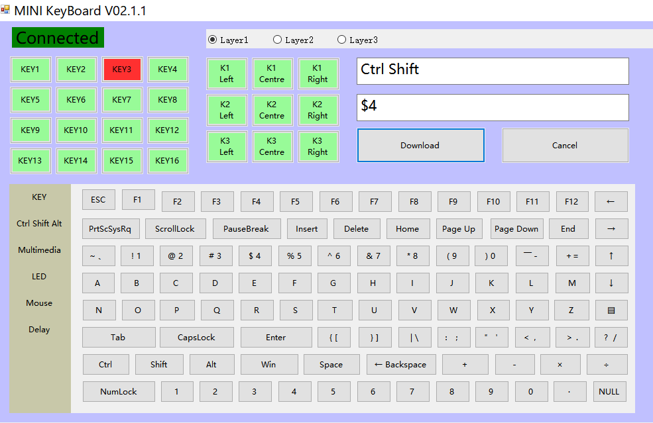Click the numpad decimal point key

(x=569, y=392)
